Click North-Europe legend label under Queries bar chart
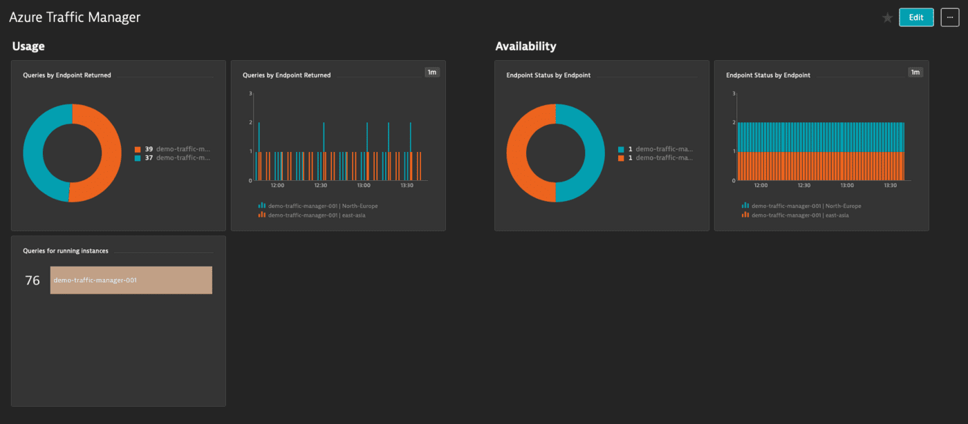The image size is (968, 424). coord(323,206)
